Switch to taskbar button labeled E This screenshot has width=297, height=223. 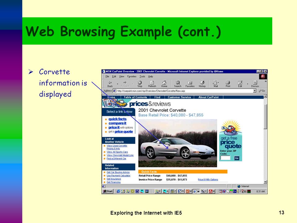158,191
